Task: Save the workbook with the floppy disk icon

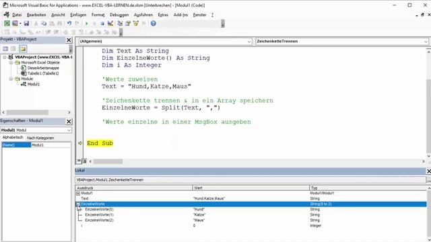Action: (26, 24)
